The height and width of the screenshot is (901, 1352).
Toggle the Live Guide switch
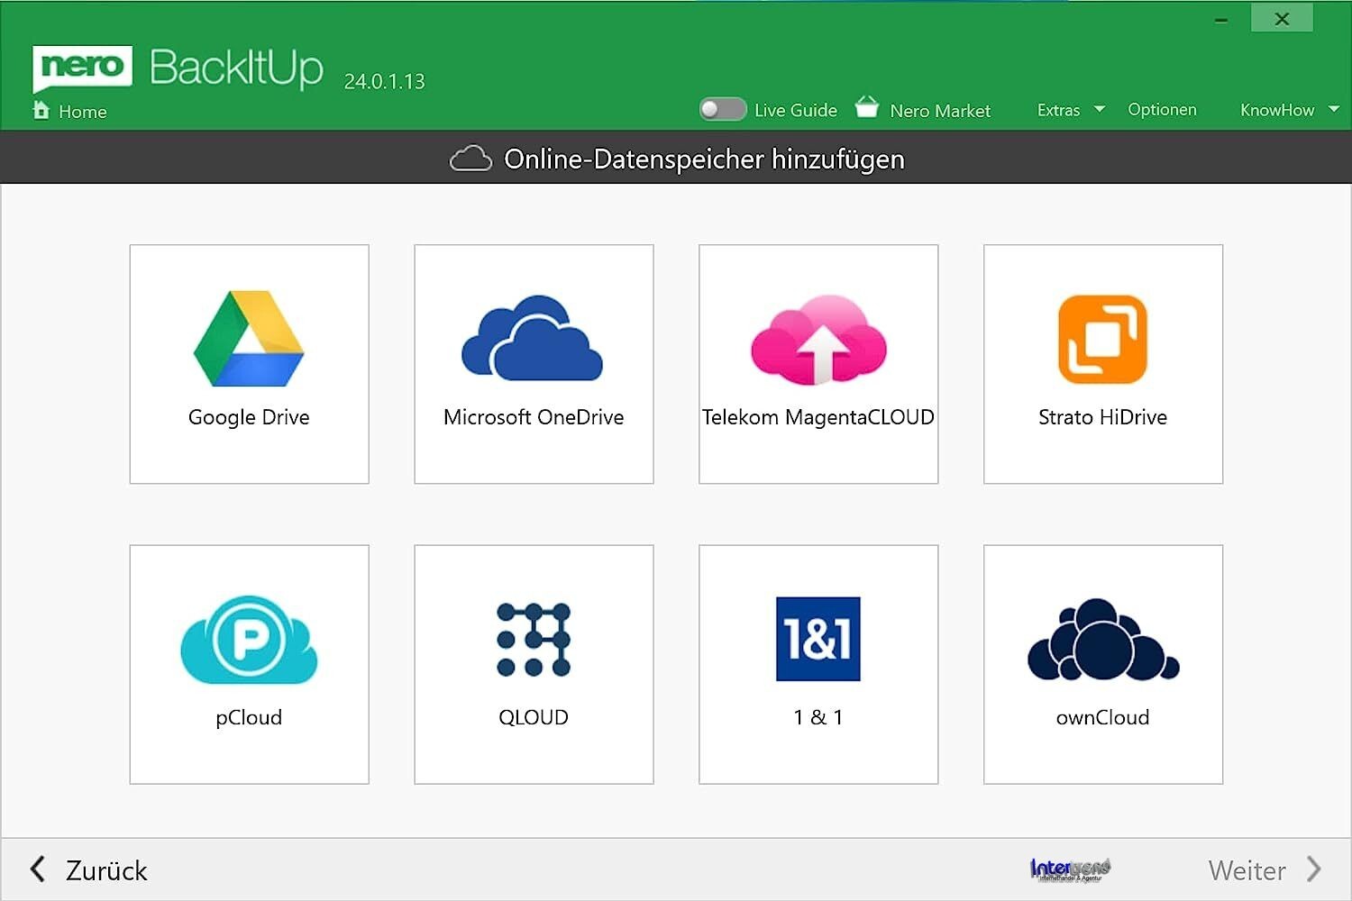pyautogui.click(x=723, y=109)
